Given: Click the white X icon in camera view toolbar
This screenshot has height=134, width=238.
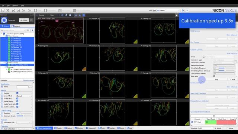Looking at the screenshot, I should [70, 15].
